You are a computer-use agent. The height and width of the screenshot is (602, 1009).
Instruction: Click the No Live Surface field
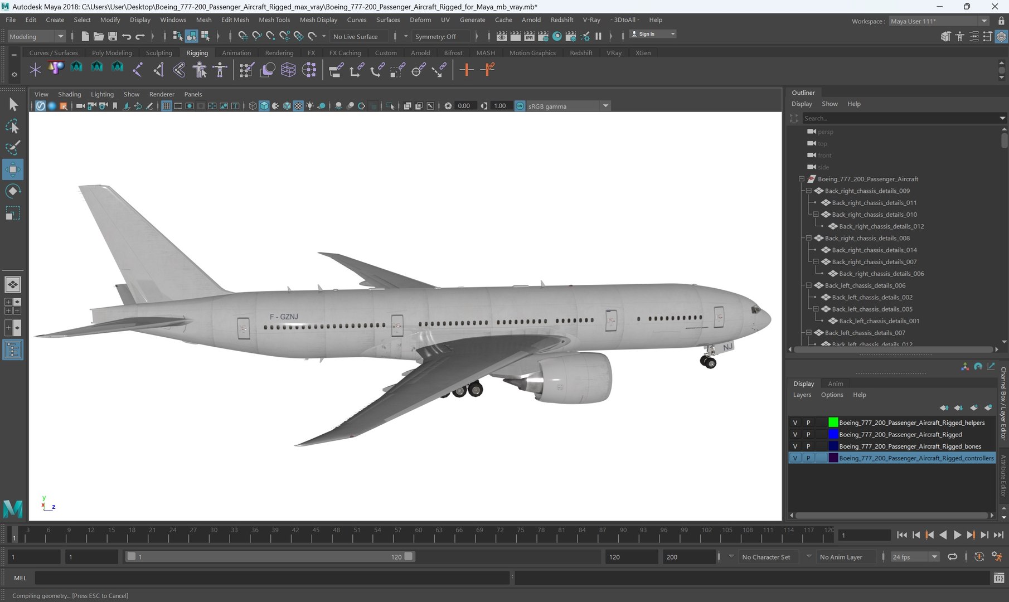360,36
